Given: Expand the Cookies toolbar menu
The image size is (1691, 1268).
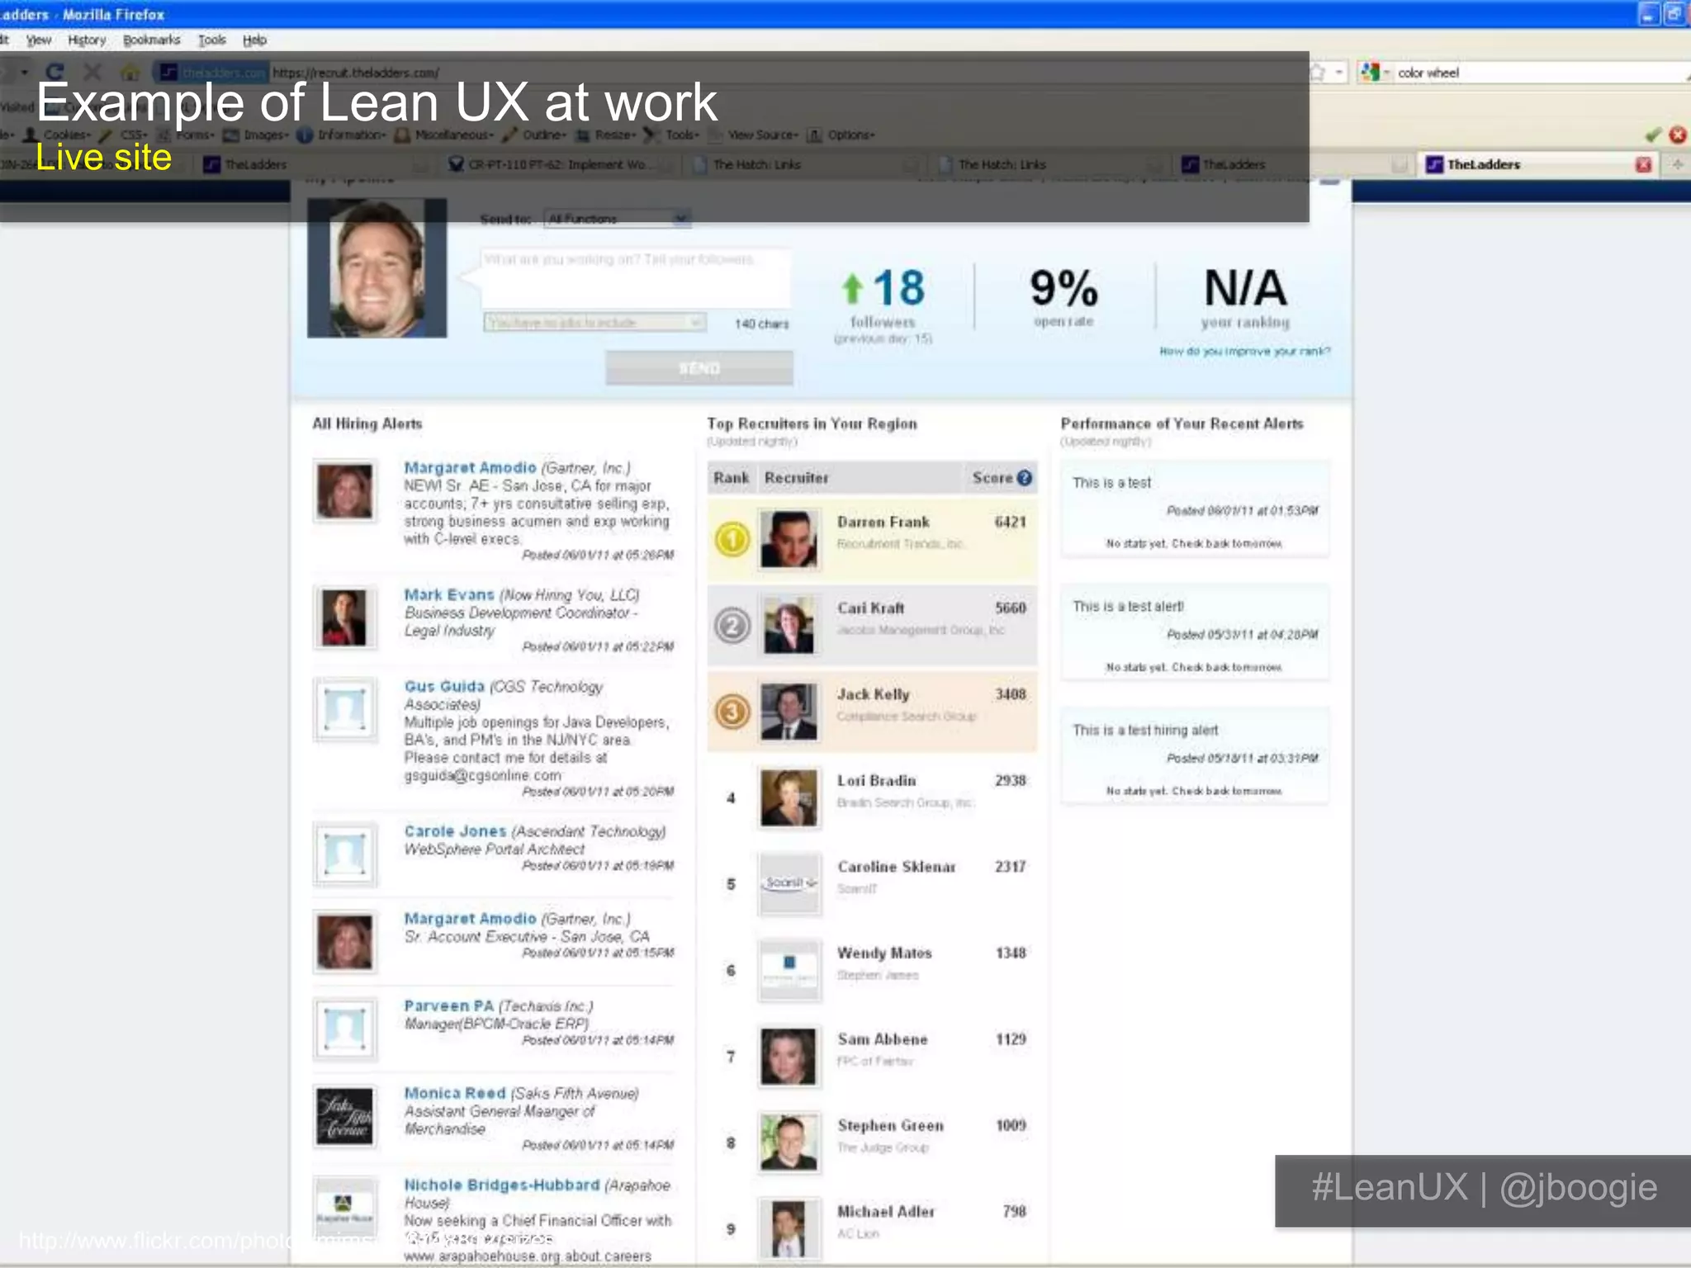Looking at the screenshot, I should pyautogui.click(x=58, y=135).
